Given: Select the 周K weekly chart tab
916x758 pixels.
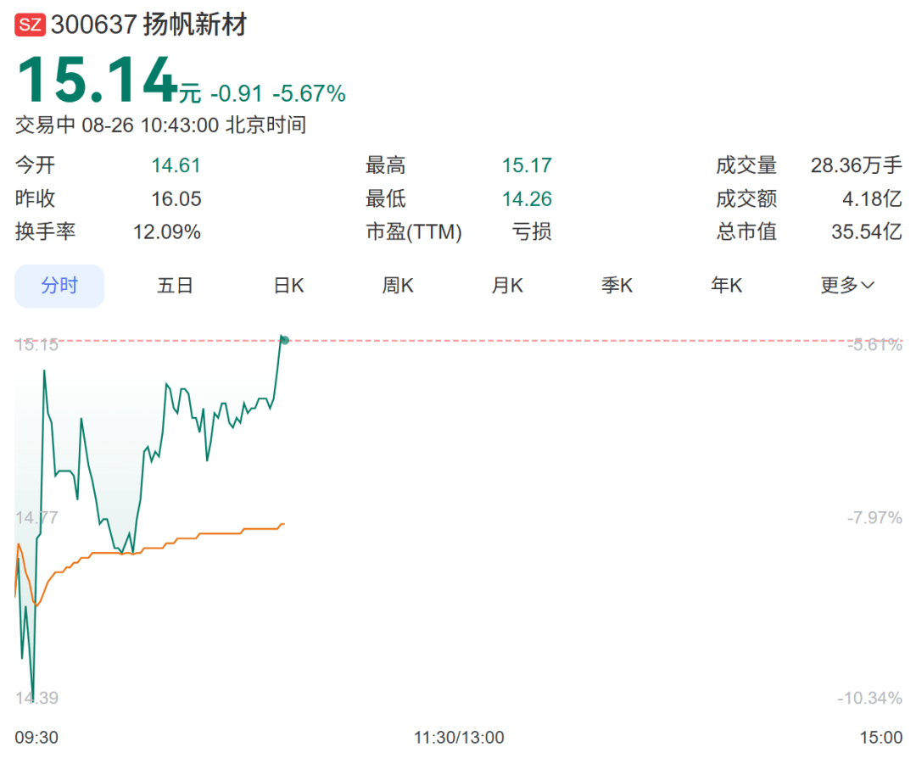Looking at the screenshot, I should 398,286.
